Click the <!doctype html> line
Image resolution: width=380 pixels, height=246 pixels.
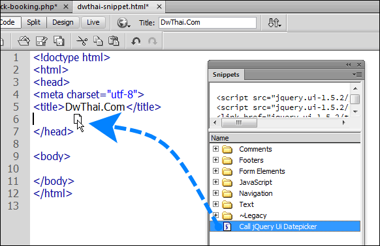point(72,57)
